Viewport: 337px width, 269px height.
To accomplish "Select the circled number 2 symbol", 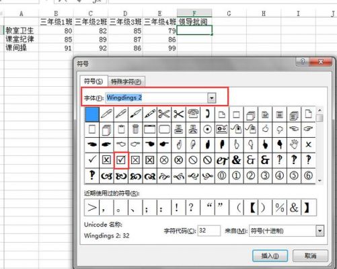I will [251, 176].
